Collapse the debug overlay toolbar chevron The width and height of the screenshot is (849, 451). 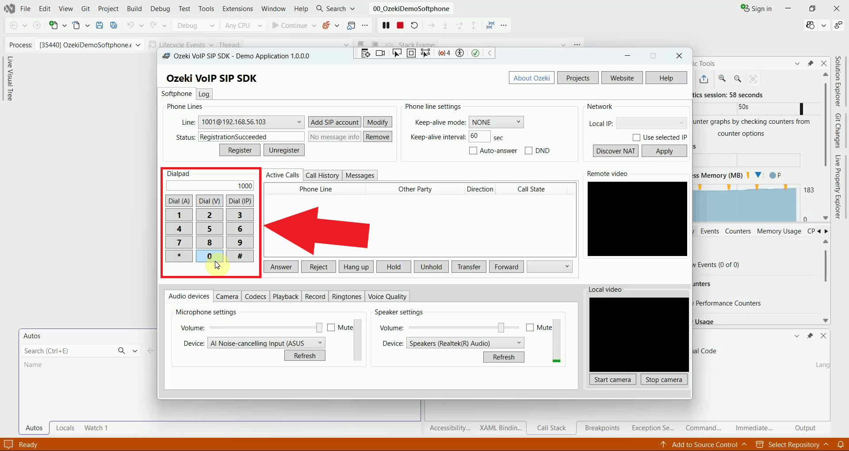[x=490, y=54]
